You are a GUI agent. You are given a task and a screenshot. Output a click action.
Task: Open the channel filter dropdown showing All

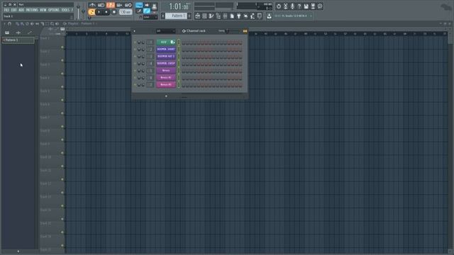pos(165,31)
